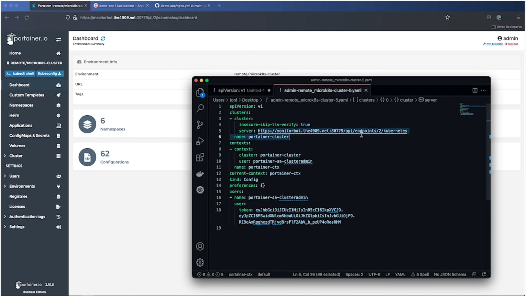The width and height of the screenshot is (526, 296).
Task: Collapse the REMOTE/MICROK8S-CLUSTER environment header
Action: tap(34, 63)
